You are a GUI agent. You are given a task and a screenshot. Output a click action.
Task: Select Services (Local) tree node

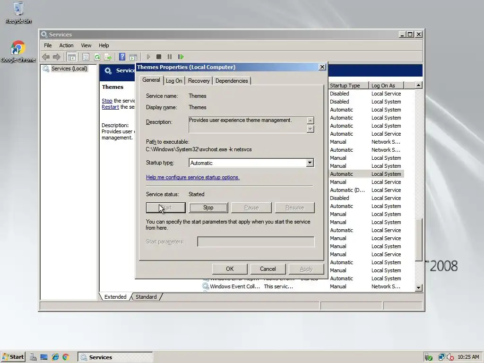[69, 69]
